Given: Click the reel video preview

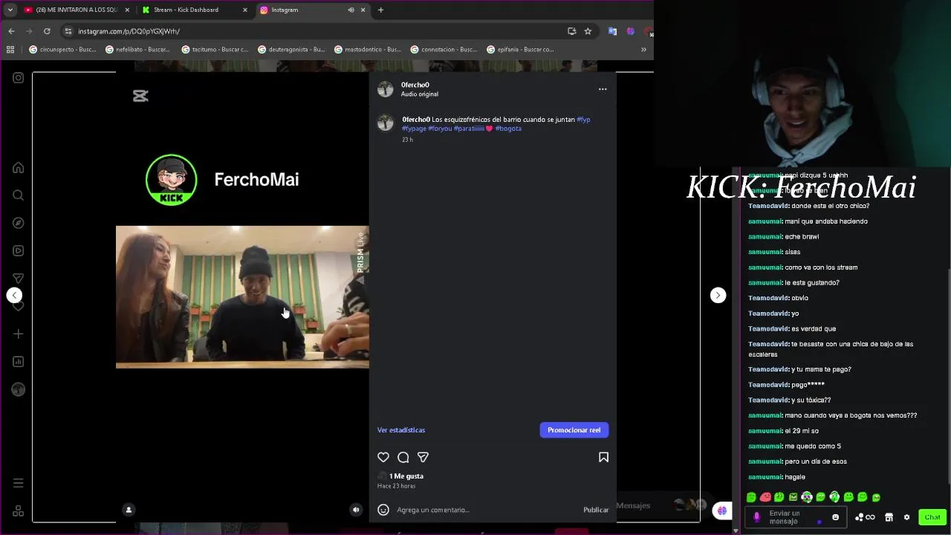Looking at the screenshot, I should [242, 297].
